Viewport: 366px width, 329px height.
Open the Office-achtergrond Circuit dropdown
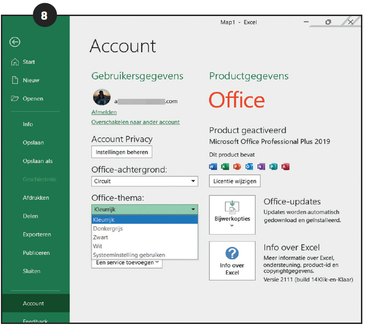tap(145, 181)
